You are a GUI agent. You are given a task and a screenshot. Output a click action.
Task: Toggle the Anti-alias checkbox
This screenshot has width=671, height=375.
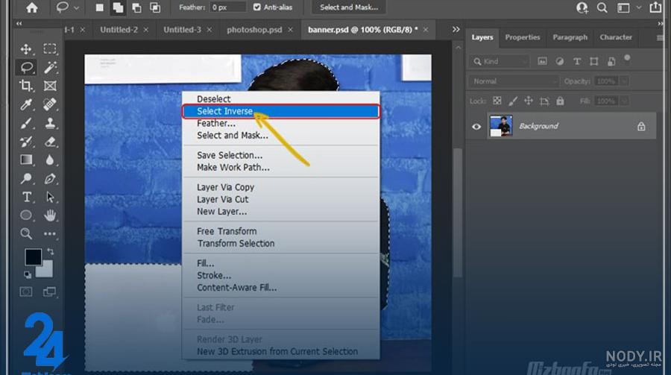click(256, 7)
